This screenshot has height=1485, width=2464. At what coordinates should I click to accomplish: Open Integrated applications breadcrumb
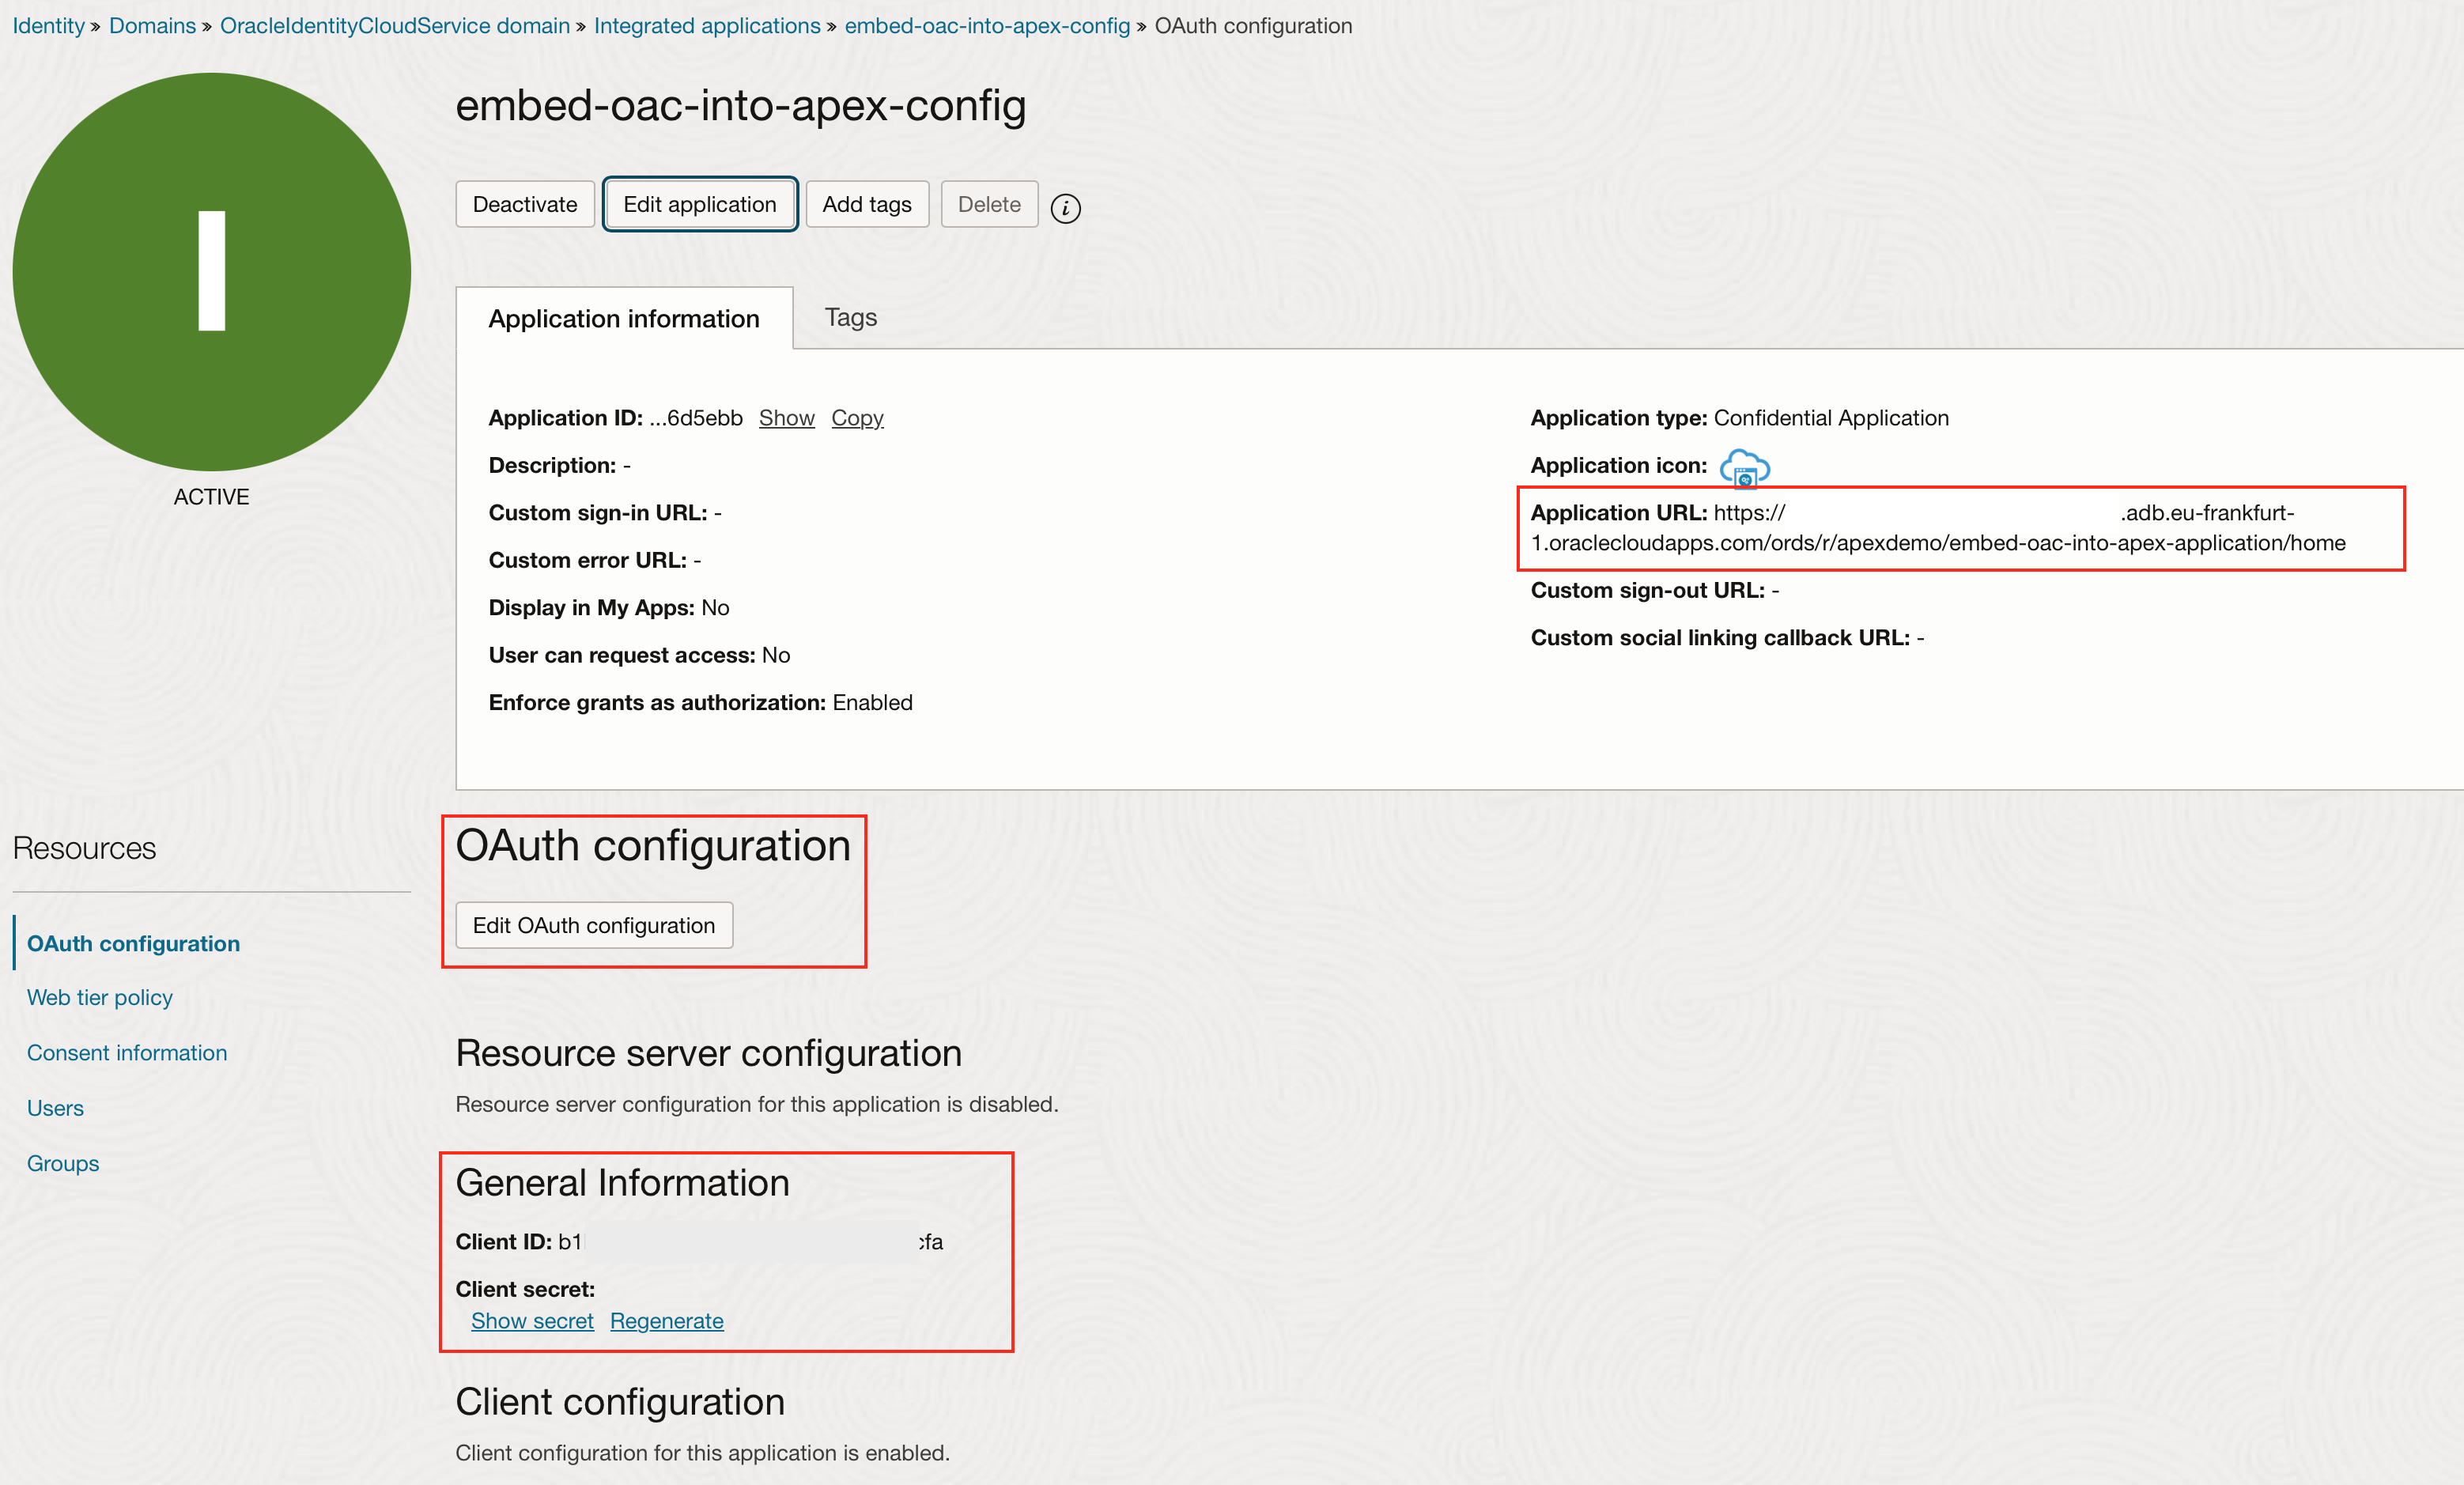click(707, 26)
